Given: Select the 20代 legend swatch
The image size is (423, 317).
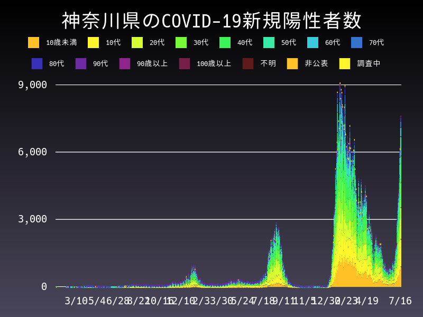Looking at the screenshot, I should pyautogui.click(x=137, y=42).
